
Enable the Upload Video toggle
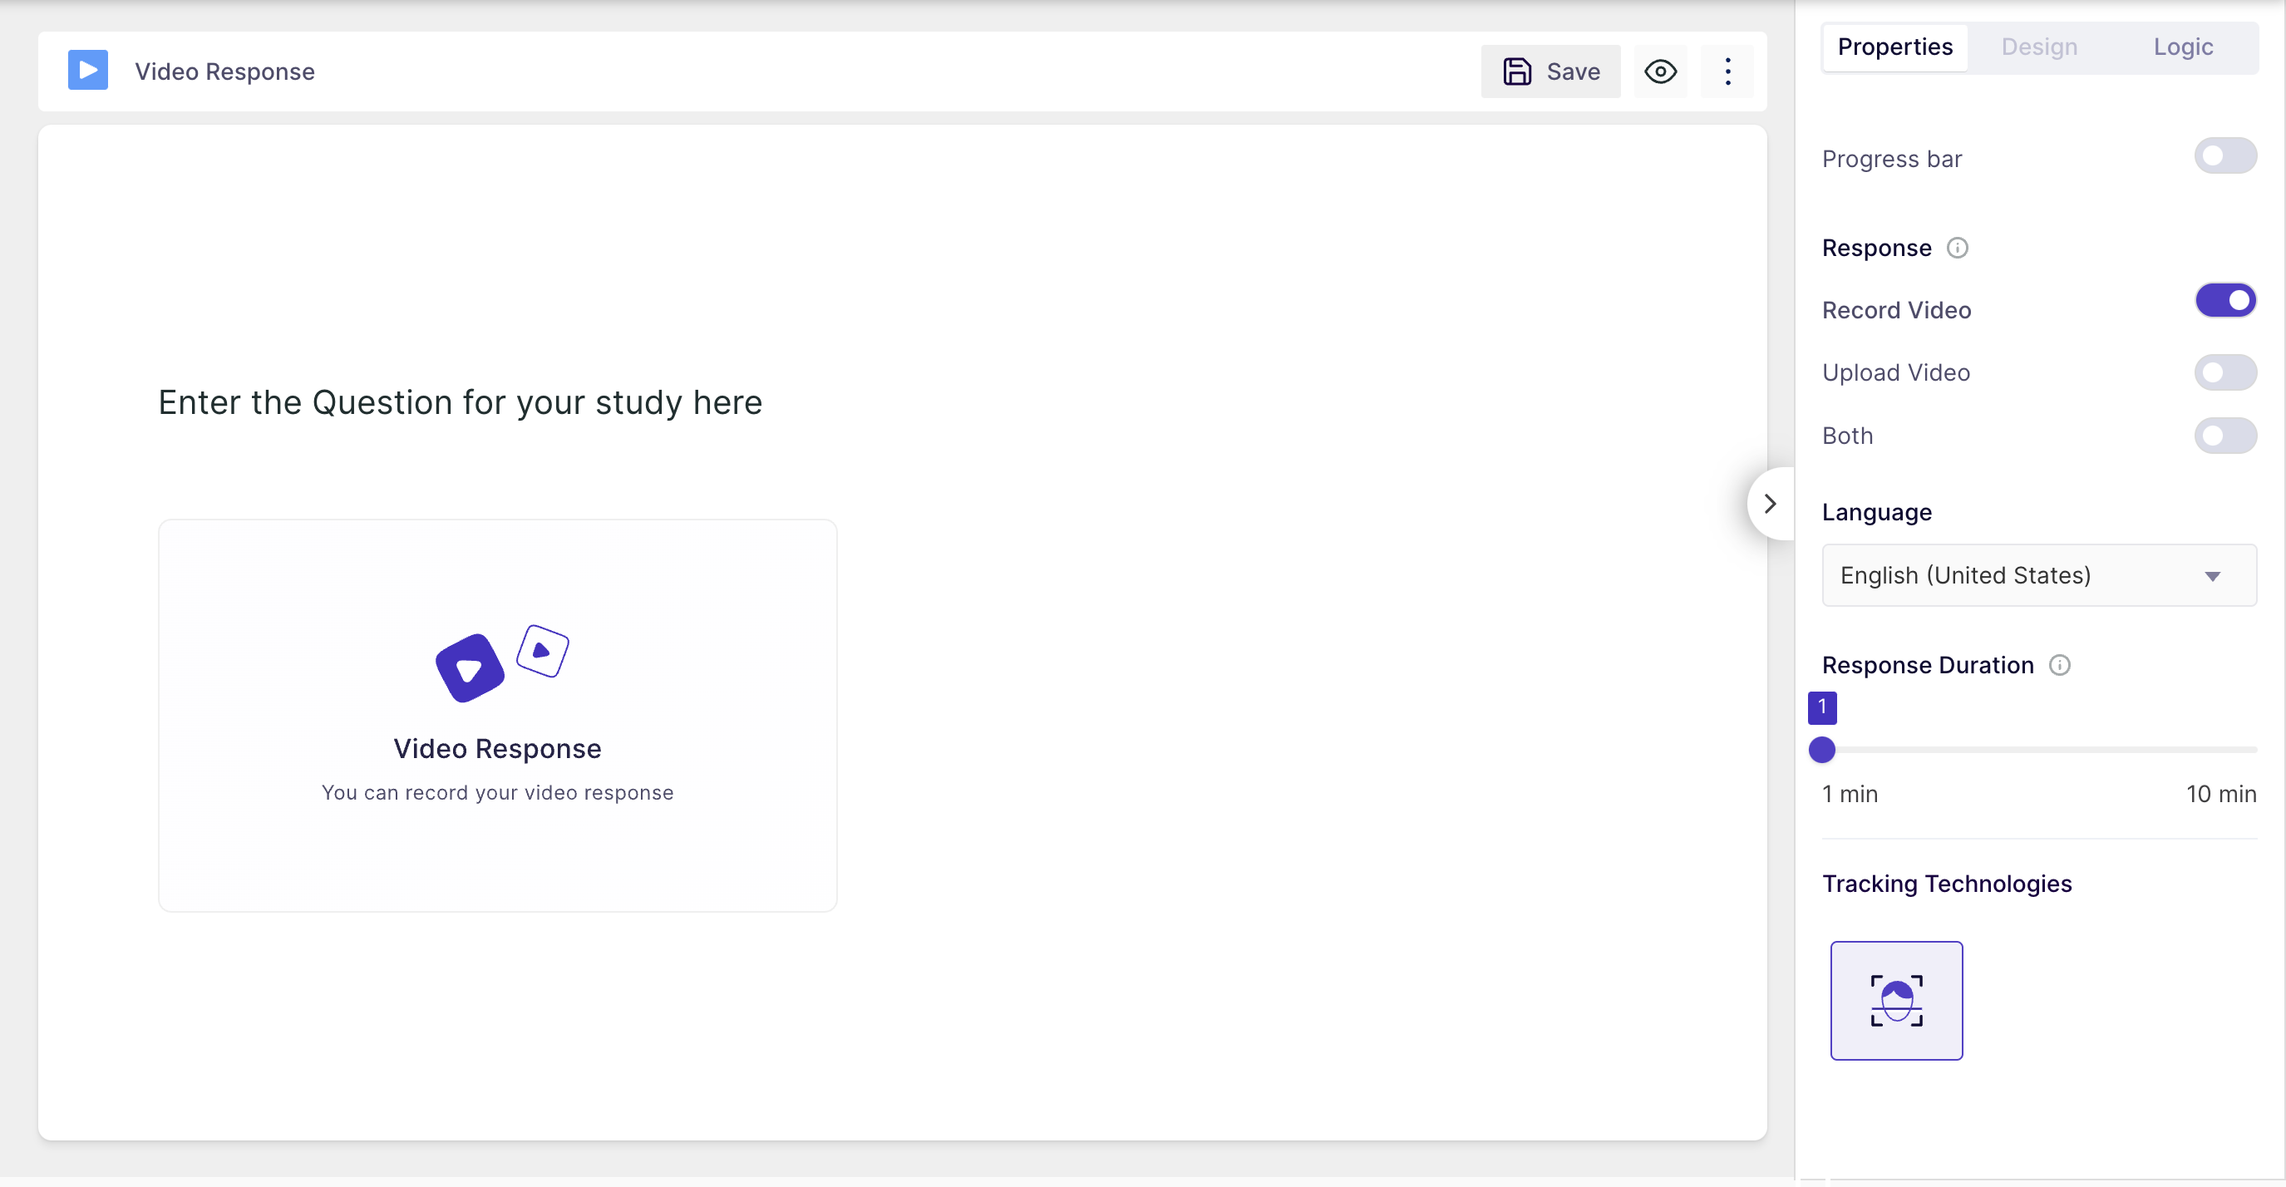coord(2225,372)
